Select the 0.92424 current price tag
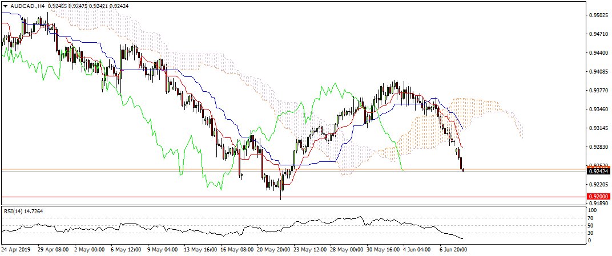The width and height of the screenshot is (612, 256). (x=598, y=170)
